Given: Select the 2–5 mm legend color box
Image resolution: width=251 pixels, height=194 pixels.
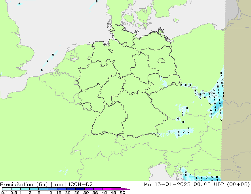Looking at the screenshot, I should tap(34, 189).
